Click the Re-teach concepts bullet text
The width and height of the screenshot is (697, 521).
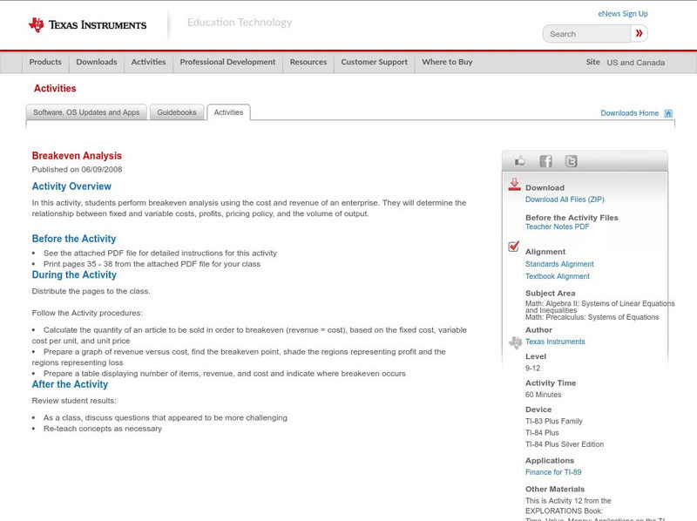click(103, 429)
